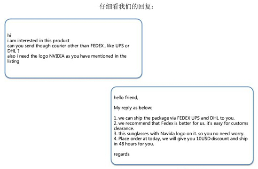Select the customer's inquiry message box
Image resolution: width=258 pixels, height=169 pixels.
(x=73, y=48)
